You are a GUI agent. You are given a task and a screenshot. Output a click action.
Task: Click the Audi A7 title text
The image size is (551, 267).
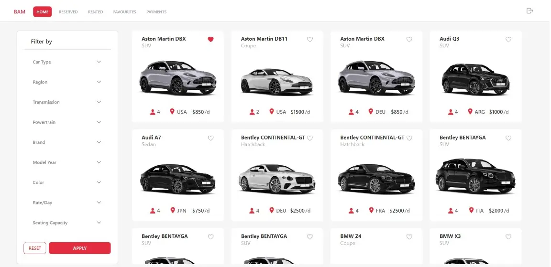pos(151,138)
